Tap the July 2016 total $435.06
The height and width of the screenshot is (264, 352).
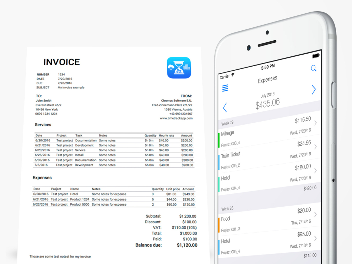pyautogui.click(x=267, y=103)
